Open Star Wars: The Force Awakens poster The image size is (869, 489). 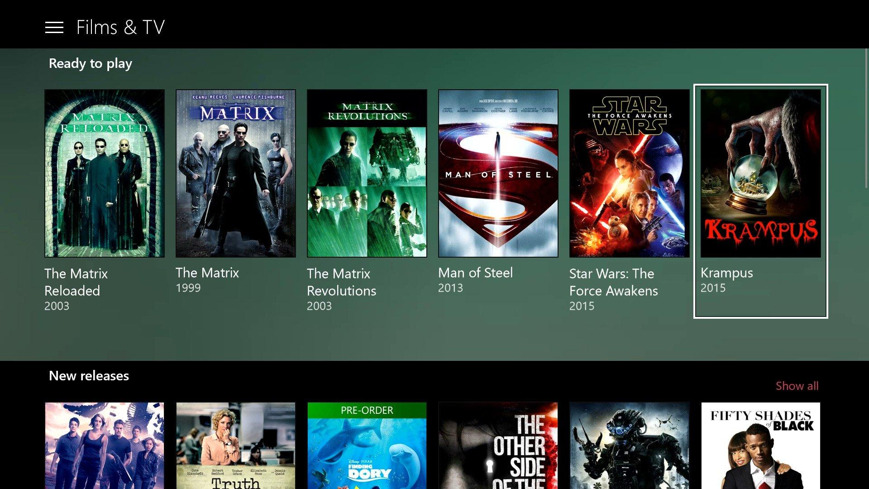coord(629,173)
